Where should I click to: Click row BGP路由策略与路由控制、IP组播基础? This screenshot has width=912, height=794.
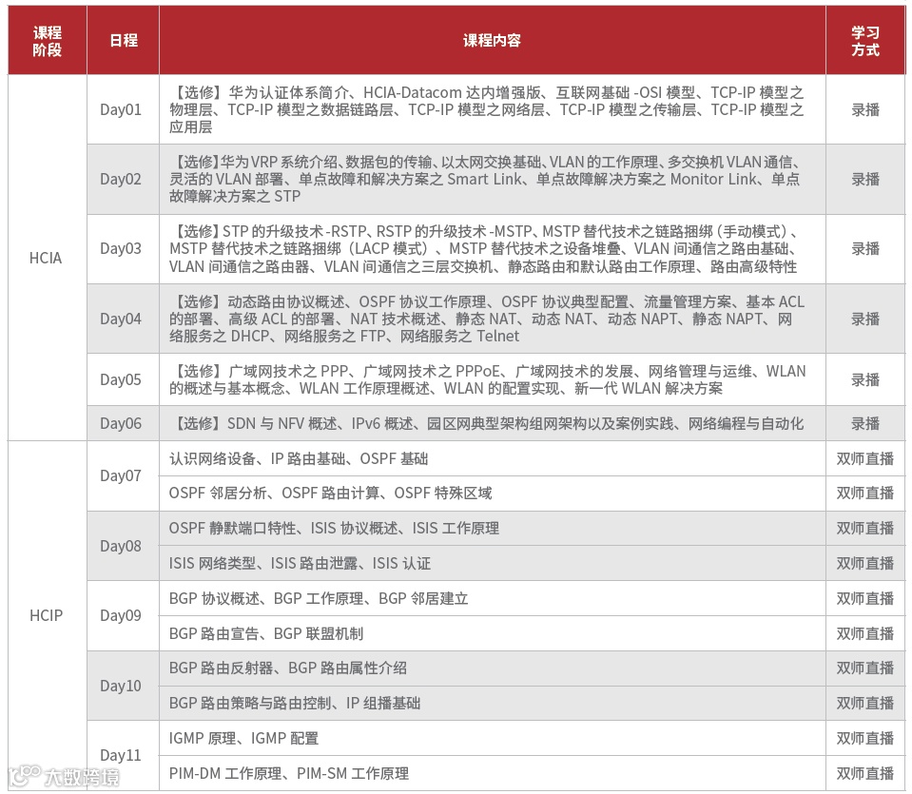(x=492, y=703)
